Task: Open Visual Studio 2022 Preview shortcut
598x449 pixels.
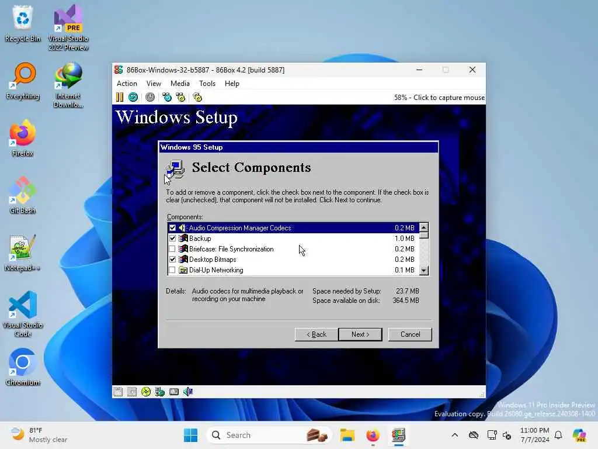Action: click(x=68, y=27)
